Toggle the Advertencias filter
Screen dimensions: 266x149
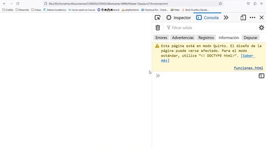coord(183,38)
